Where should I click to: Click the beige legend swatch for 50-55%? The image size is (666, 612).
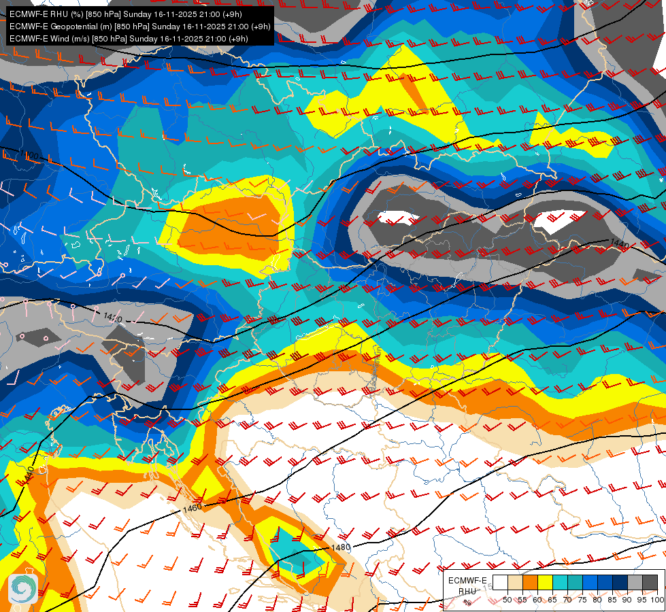(515, 582)
